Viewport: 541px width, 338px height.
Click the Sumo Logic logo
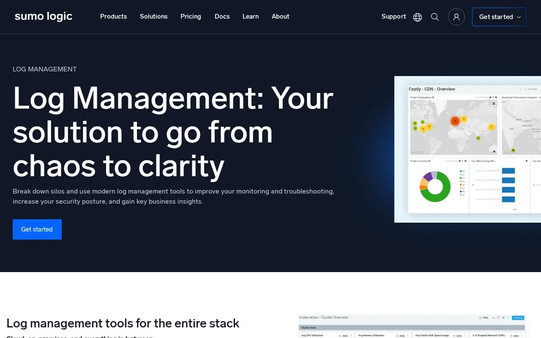(44, 16)
